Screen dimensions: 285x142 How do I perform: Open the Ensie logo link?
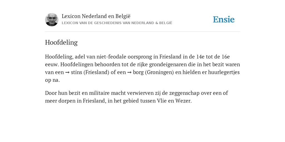coord(224,19)
